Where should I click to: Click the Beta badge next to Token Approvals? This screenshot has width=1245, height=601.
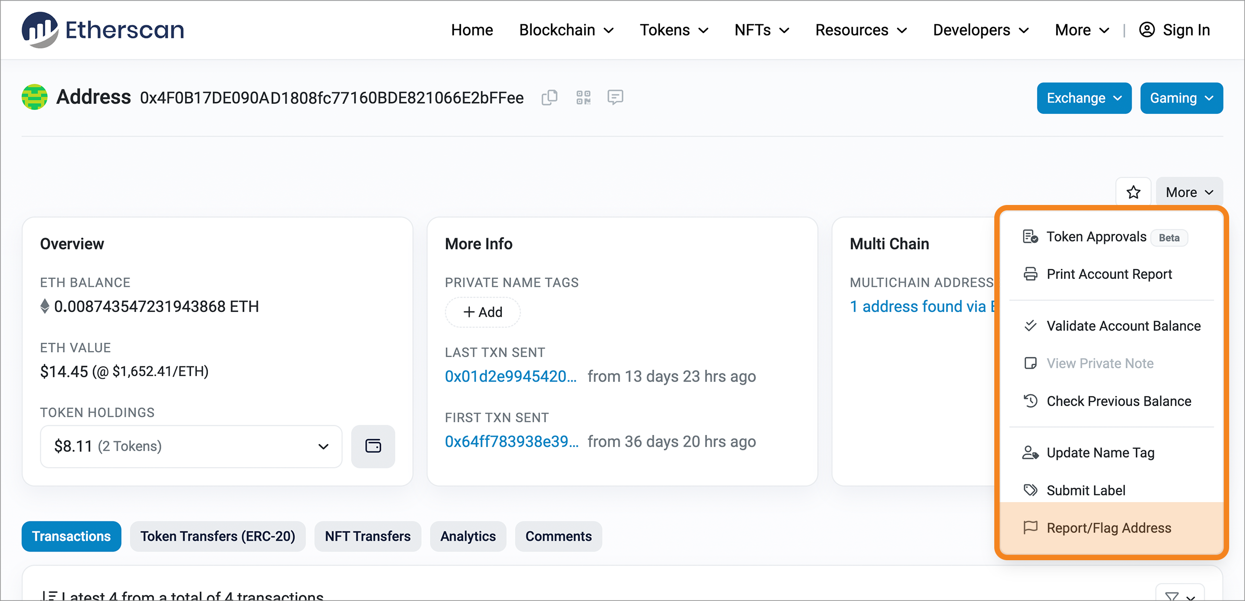point(1169,237)
